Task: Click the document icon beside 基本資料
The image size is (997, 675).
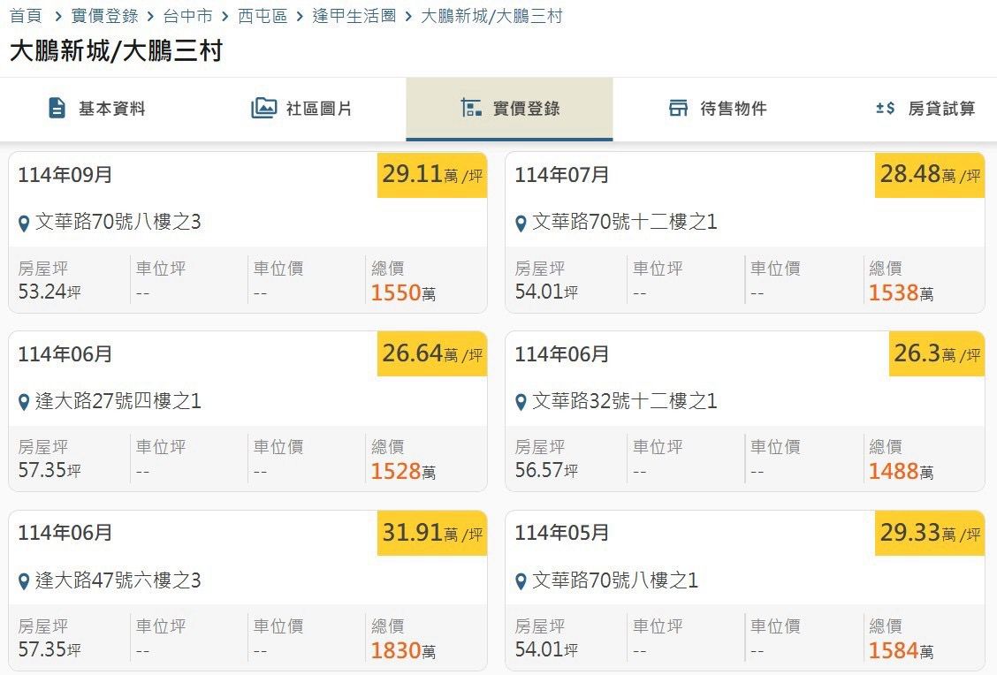Action: [57, 109]
